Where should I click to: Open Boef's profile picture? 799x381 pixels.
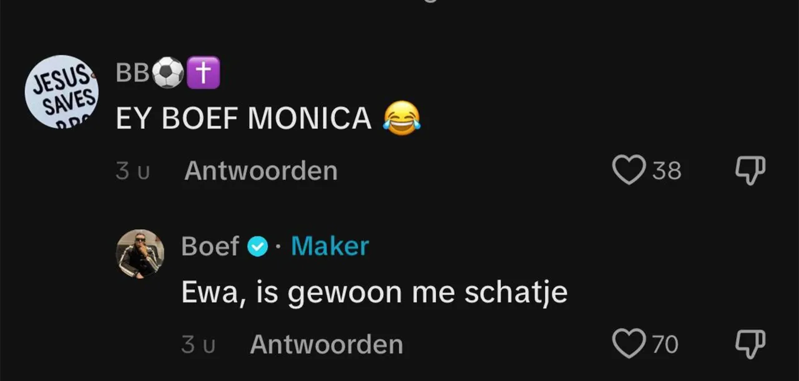(140, 253)
